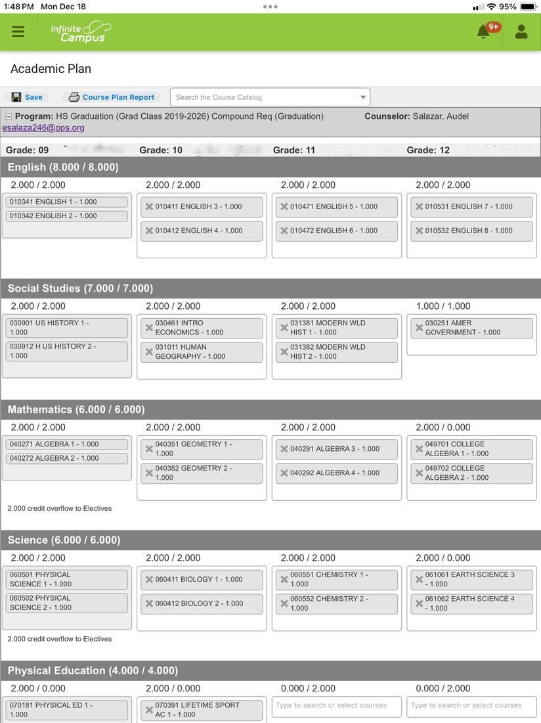Click the Grade: 11 column label
Image resolution: width=541 pixels, height=723 pixels.
[293, 150]
